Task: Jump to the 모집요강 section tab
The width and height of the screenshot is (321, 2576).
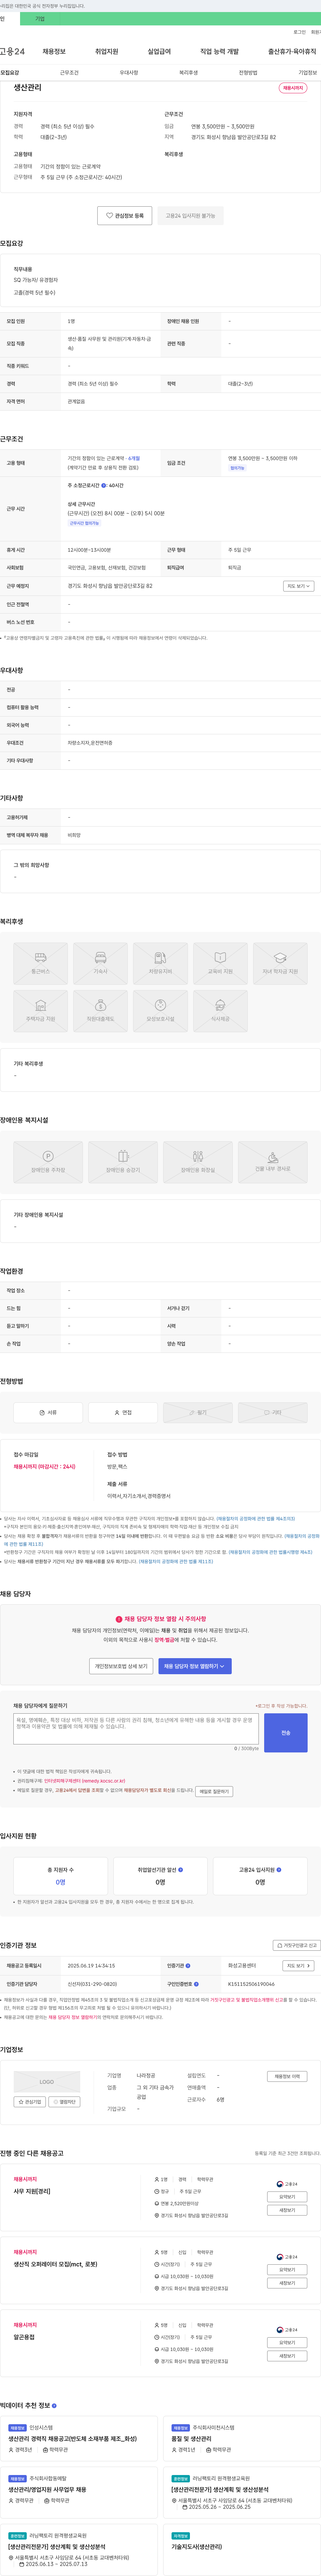Action: click(10, 73)
